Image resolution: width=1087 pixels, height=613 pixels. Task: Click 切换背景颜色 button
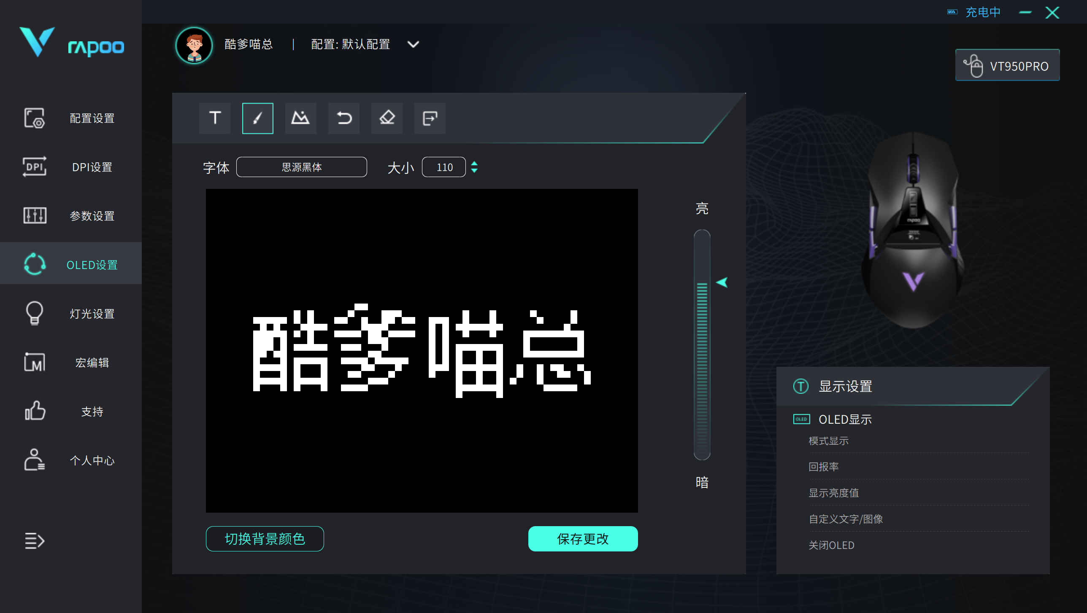265,539
